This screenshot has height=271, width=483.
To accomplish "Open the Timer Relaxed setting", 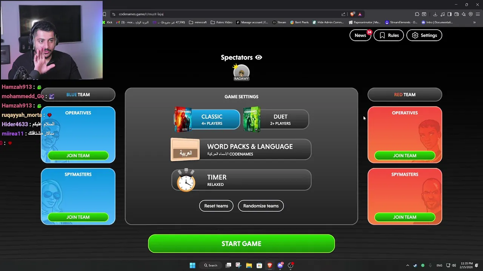I will click(241, 180).
